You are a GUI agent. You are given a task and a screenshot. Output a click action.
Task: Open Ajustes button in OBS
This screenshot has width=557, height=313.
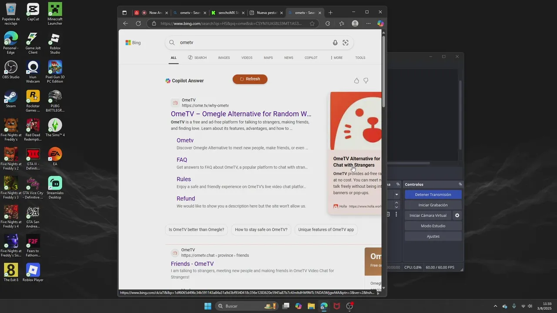coord(433,236)
